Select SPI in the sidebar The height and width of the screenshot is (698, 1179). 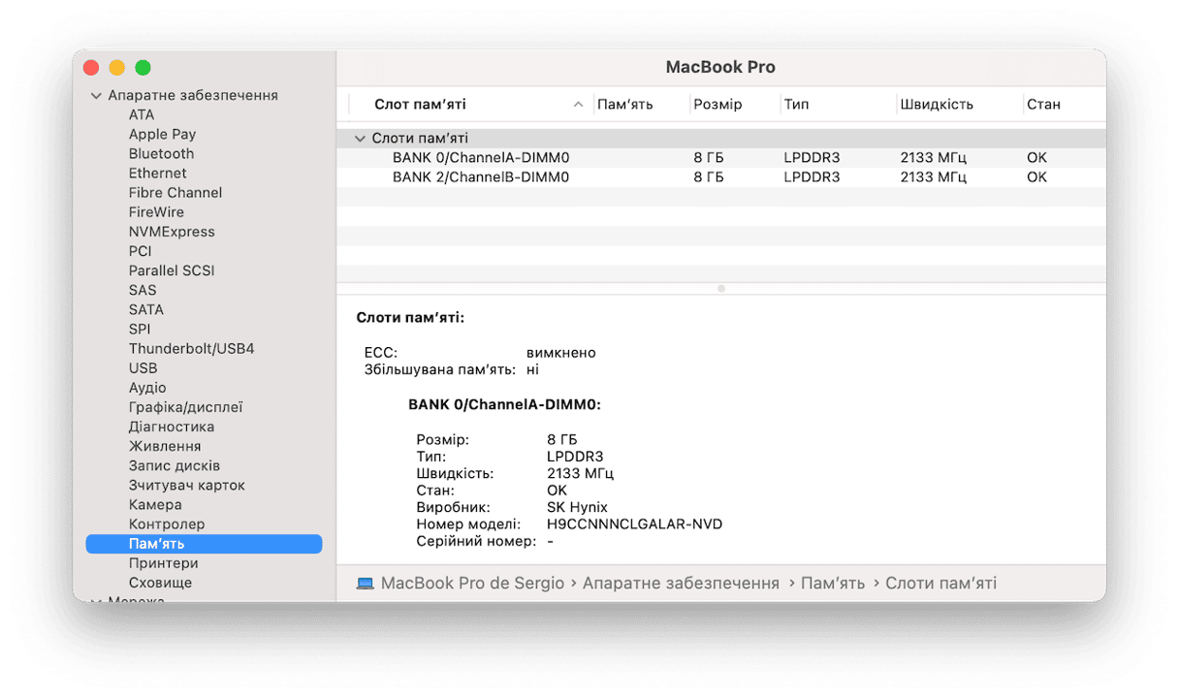click(140, 329)
